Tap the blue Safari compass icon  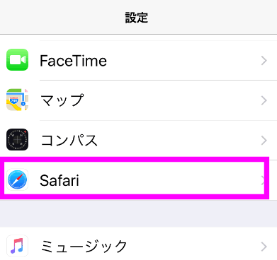[17, 179]
